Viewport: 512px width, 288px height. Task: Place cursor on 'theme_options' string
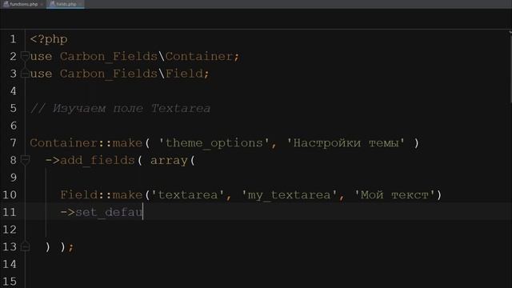(214, 143)
